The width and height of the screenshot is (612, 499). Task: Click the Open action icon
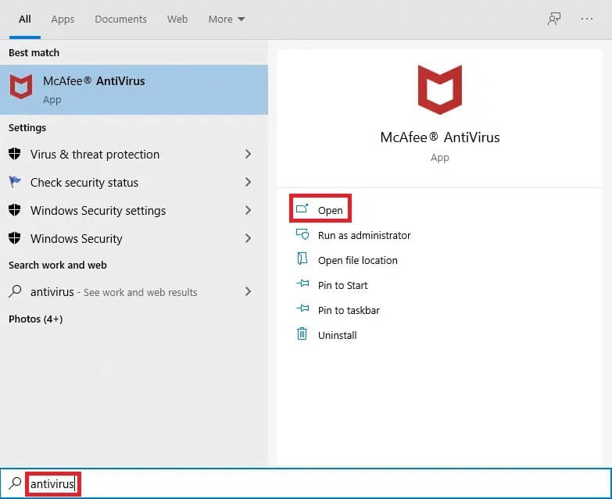[302, 209]
